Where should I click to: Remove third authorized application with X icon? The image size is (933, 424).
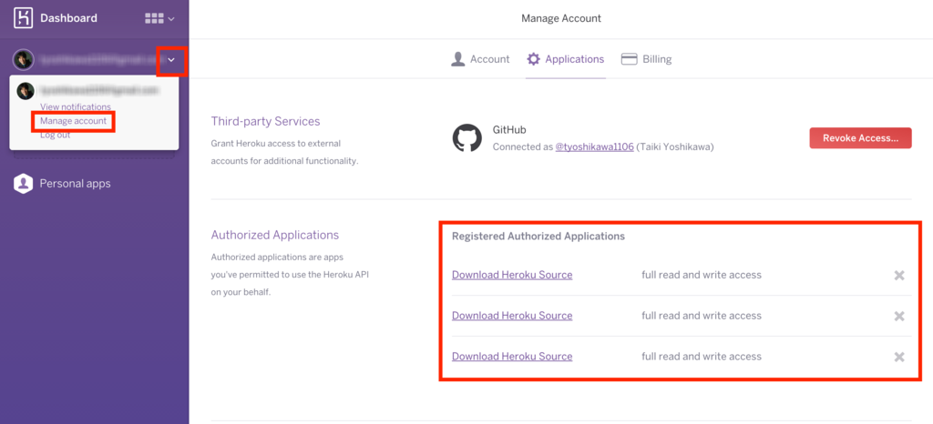pos(899,357)
